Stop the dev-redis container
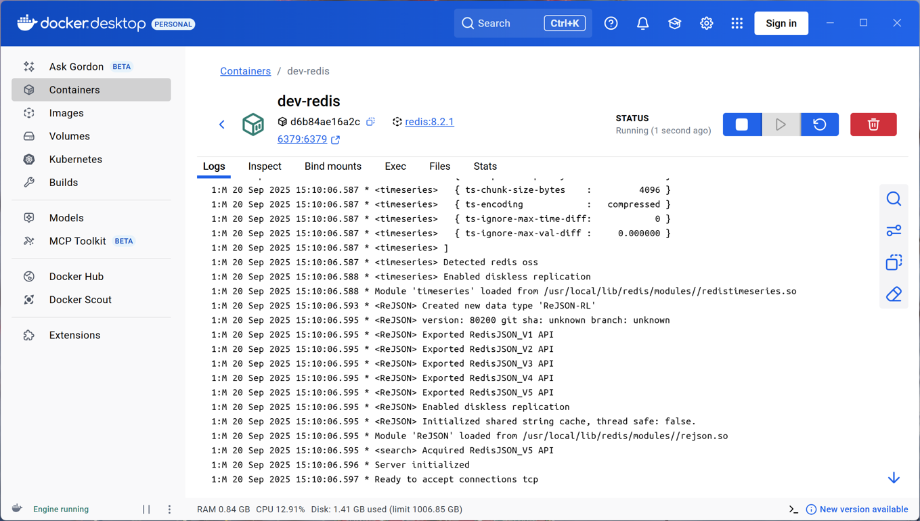The width and height of the screenshot is (920, 521). coord(742,124)
